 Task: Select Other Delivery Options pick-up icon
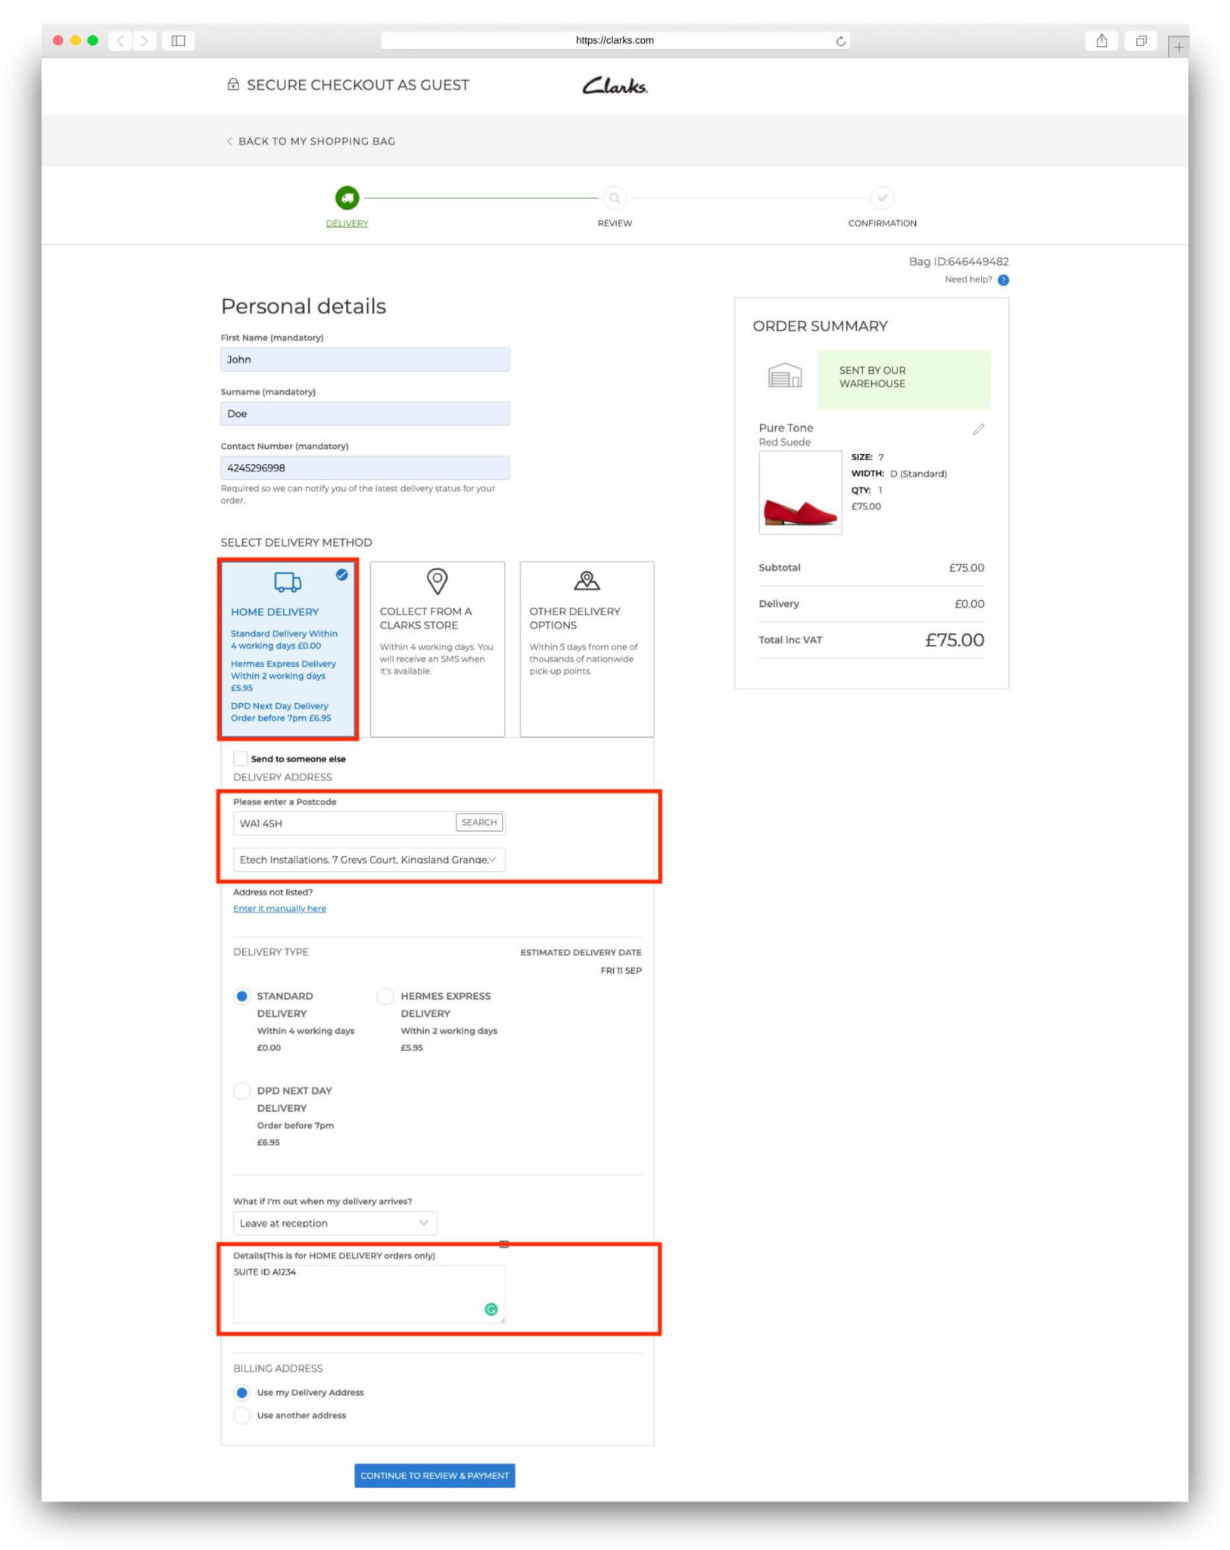[587, 581]
